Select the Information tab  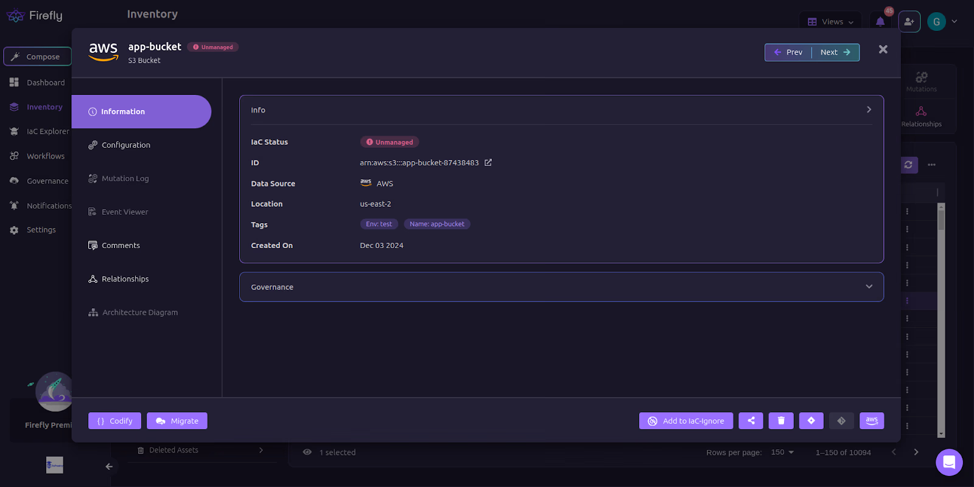pyautogui.click(x=141, y=112)
